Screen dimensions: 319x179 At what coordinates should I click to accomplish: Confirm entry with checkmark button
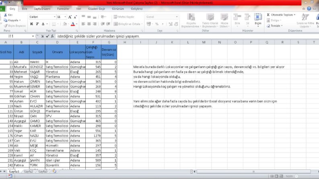pyautogui.click(x=47, y=36)
